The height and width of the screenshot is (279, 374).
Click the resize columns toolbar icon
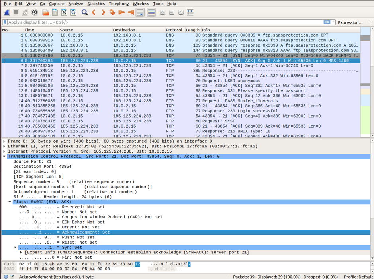click(190, 12)
